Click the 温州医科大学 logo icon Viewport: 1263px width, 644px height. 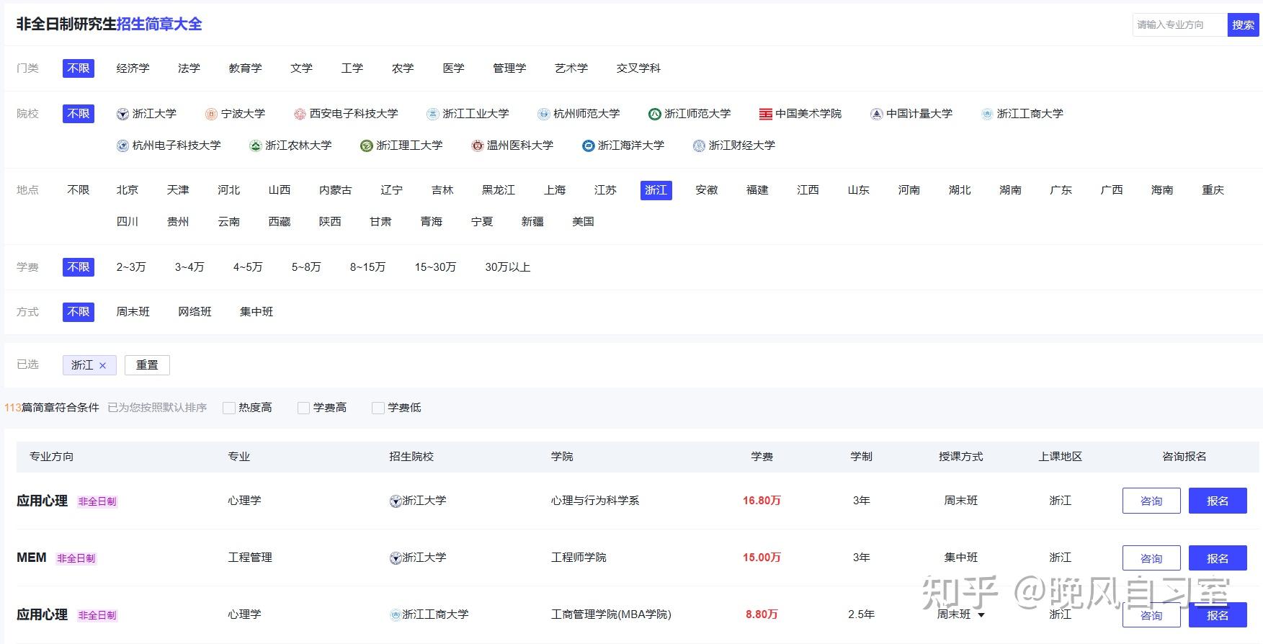click(477, 146)
